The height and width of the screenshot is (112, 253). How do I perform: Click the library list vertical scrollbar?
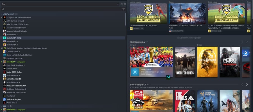pos(126,19)
